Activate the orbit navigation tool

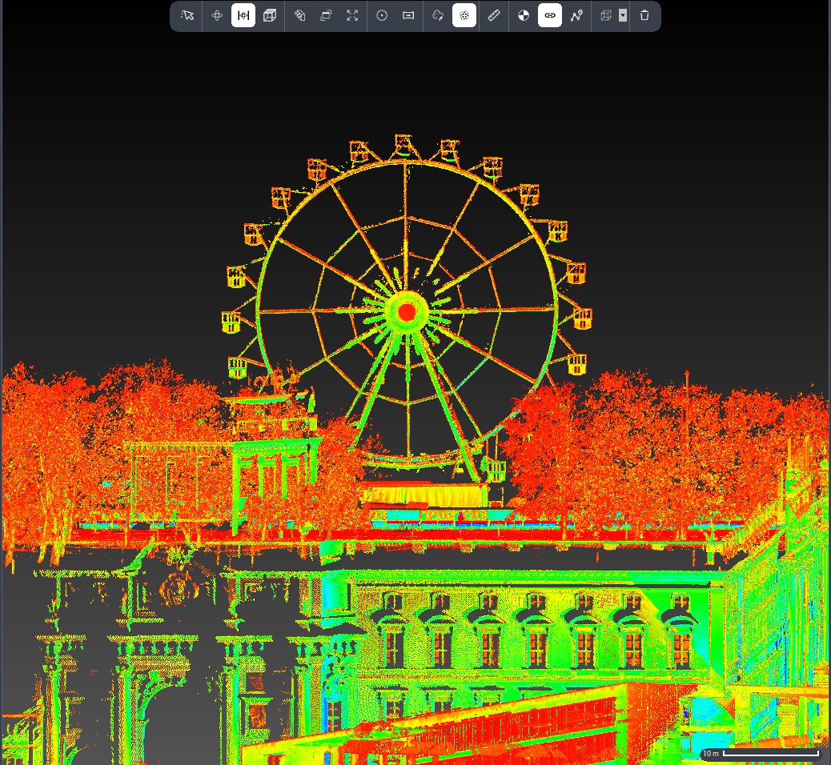coord(216,15)
